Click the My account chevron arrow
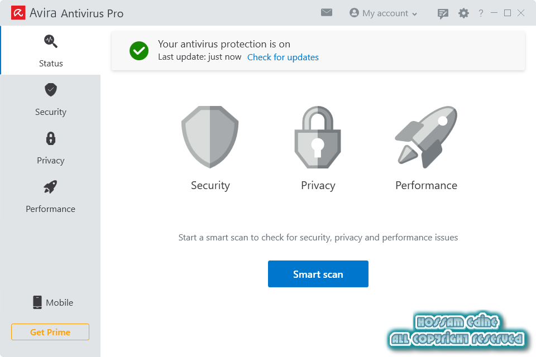The width and height of the screenshot is (536, 357). 414,15
